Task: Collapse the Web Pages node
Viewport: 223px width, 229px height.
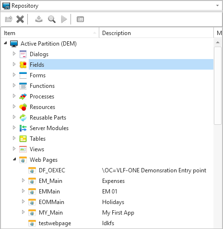Action: click(x=14, y=159)
